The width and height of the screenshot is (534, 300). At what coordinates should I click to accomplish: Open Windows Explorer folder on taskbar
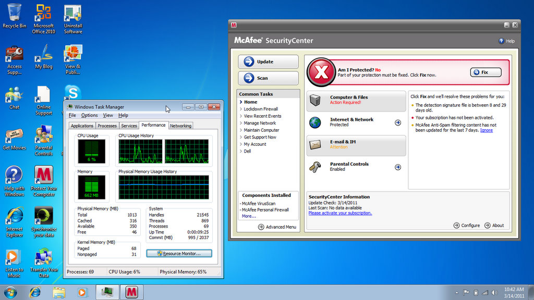[x=58, y=292]
